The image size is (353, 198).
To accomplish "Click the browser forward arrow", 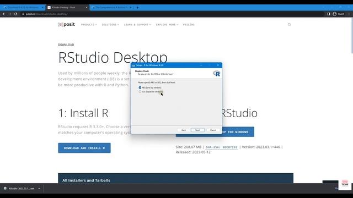I will click(10, 14).
